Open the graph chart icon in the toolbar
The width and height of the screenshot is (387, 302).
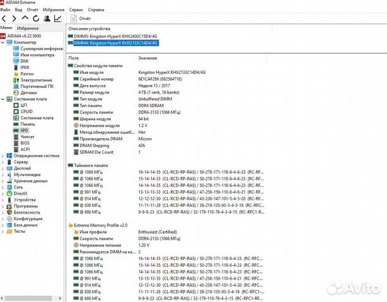[58, 18]
